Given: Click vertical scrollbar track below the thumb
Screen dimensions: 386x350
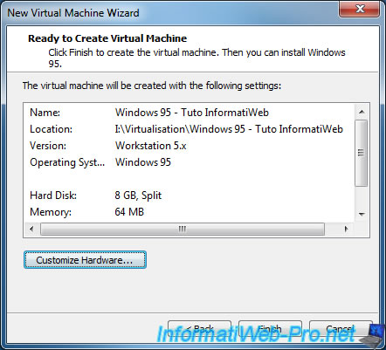Looking at the screenshot, I should (x=362, y=197).
